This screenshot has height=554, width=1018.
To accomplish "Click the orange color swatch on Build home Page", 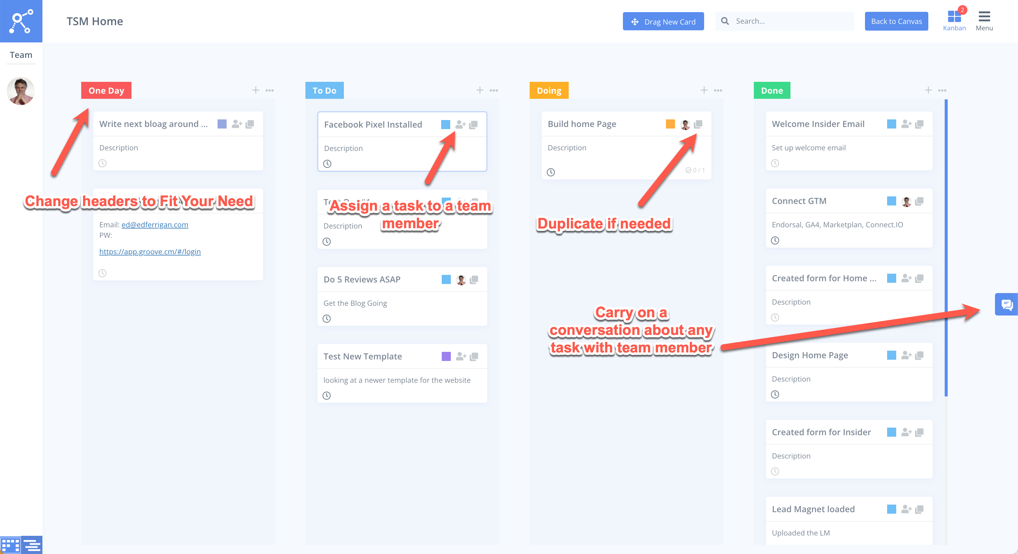I will 670,124.
